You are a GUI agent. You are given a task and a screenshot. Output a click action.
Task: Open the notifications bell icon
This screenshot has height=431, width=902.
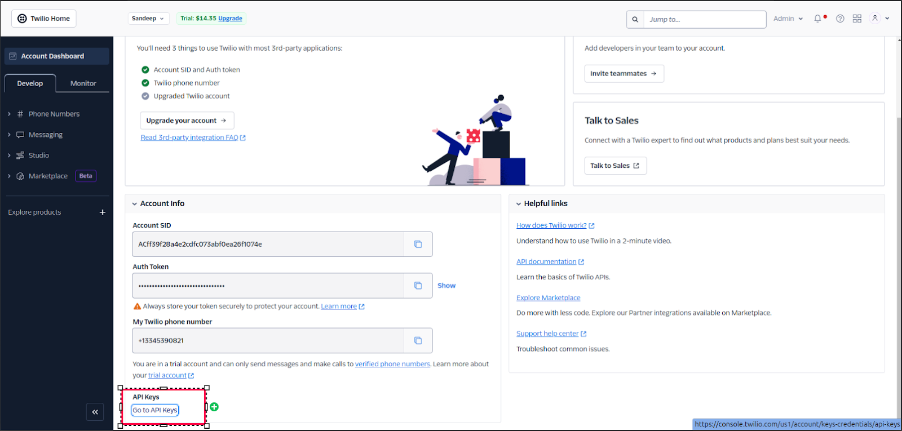818,19
